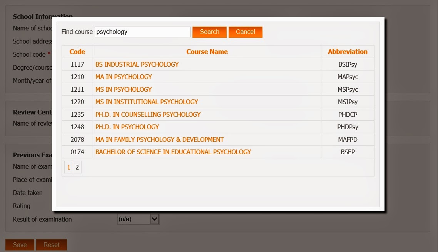Select MA IN PSYCHOLOGY course link
The width and height of the screenshot is (438, 252).
coord(124,77)
